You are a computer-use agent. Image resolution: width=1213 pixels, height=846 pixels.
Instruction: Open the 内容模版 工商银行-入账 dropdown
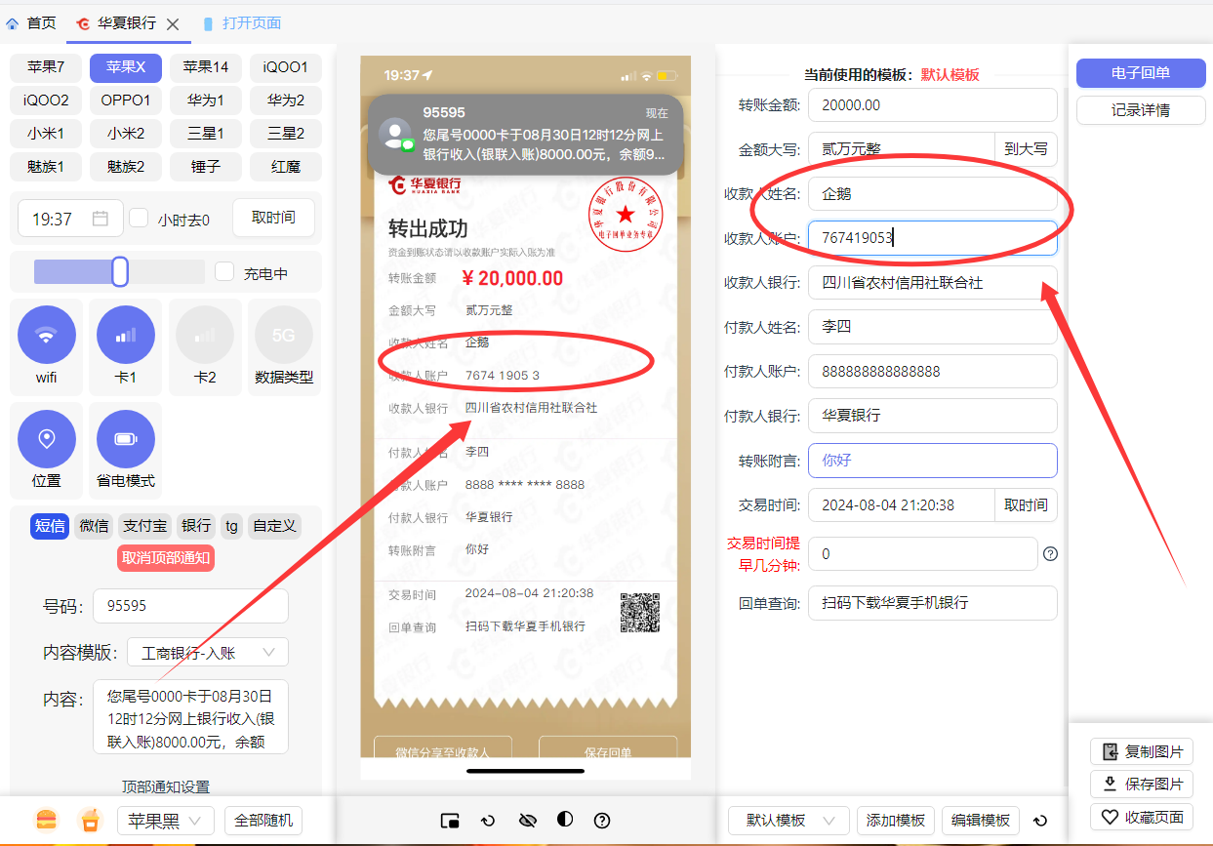pyautogui.click(x=208, y=653)
